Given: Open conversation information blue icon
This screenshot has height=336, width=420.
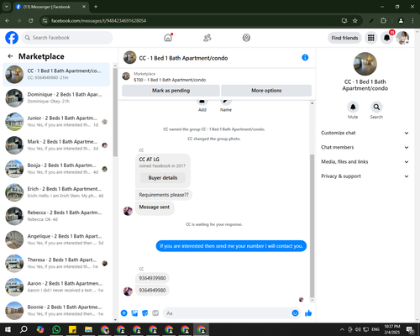Looking at the screenshot, I should pyautogui.click(x=305, y=57).
